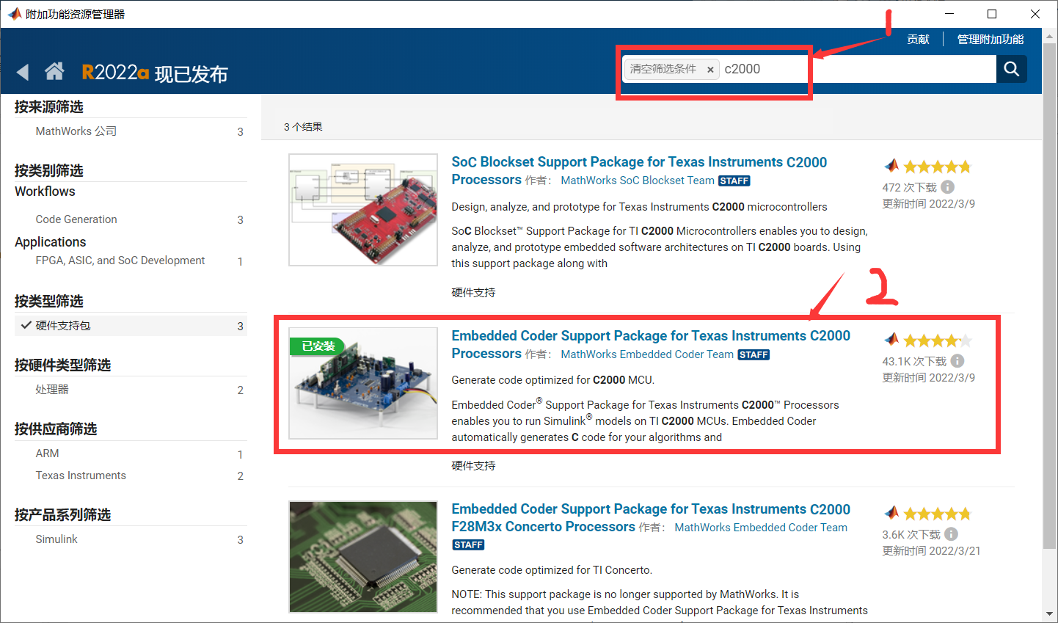Click the scrollbar down arrow

[x=1049, y=614]
